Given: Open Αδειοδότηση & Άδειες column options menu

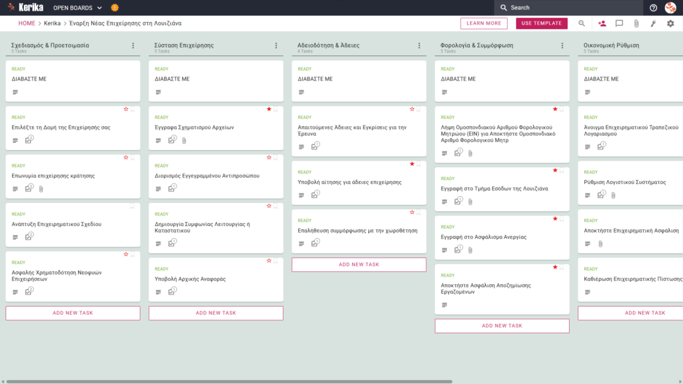Looking at the screenshot, I should coord(420,45).
